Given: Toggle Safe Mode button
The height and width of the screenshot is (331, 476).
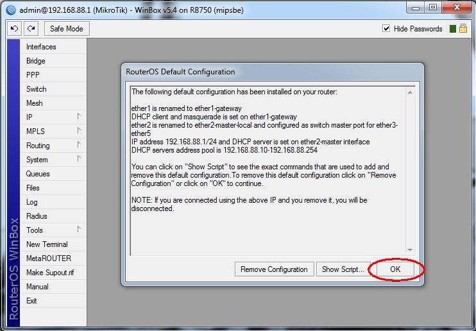Looking at the screenshot, I should pyautogui.click(x=66, y=29).
